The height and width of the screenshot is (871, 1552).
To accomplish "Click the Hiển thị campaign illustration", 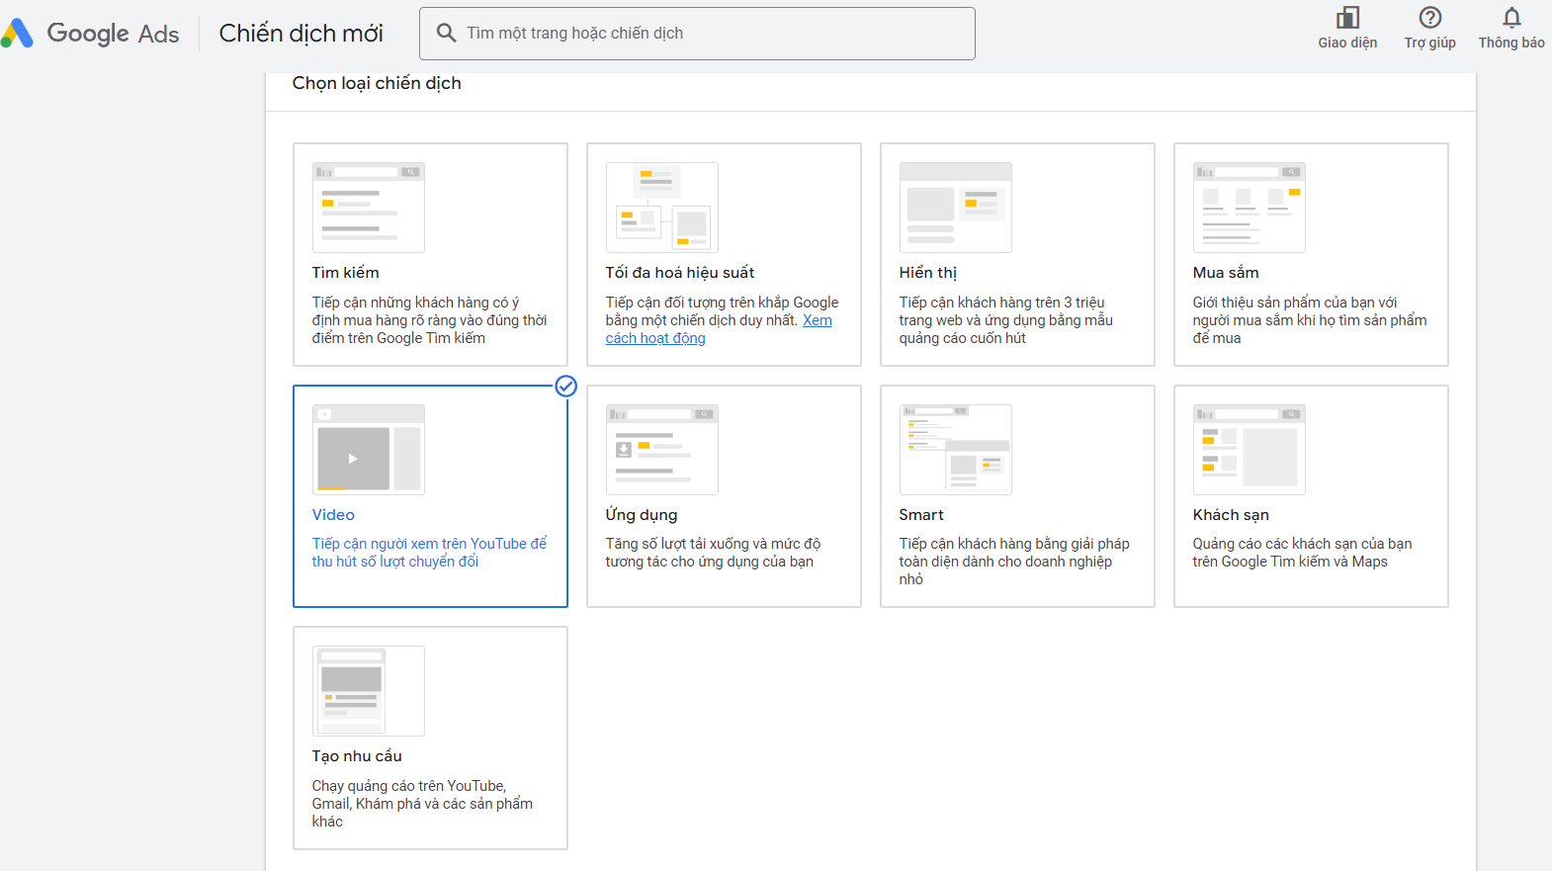I will (x=956, y=208).
